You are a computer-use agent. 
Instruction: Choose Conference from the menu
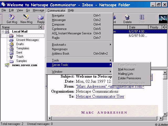[x=79, y=29]
